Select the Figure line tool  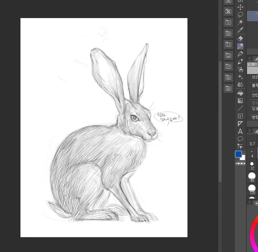click(x=240, y=108)
